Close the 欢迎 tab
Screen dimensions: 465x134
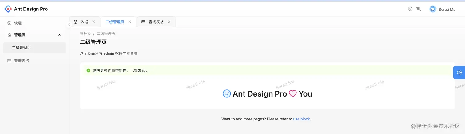point(93,22)
